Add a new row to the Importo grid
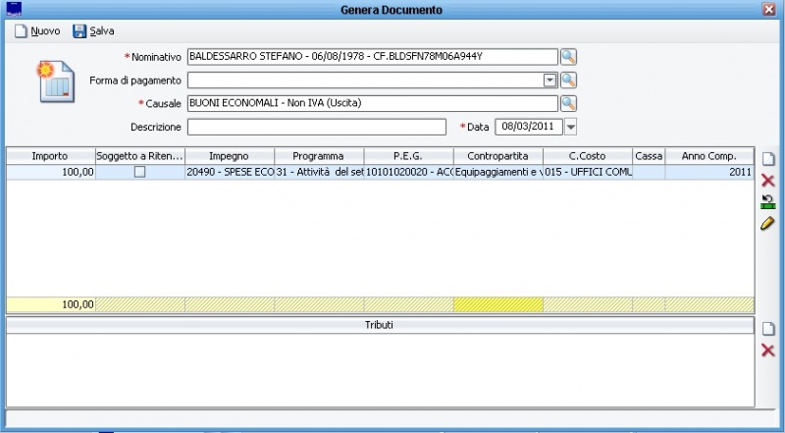This screenshot has width=785, height=433. 768,159
